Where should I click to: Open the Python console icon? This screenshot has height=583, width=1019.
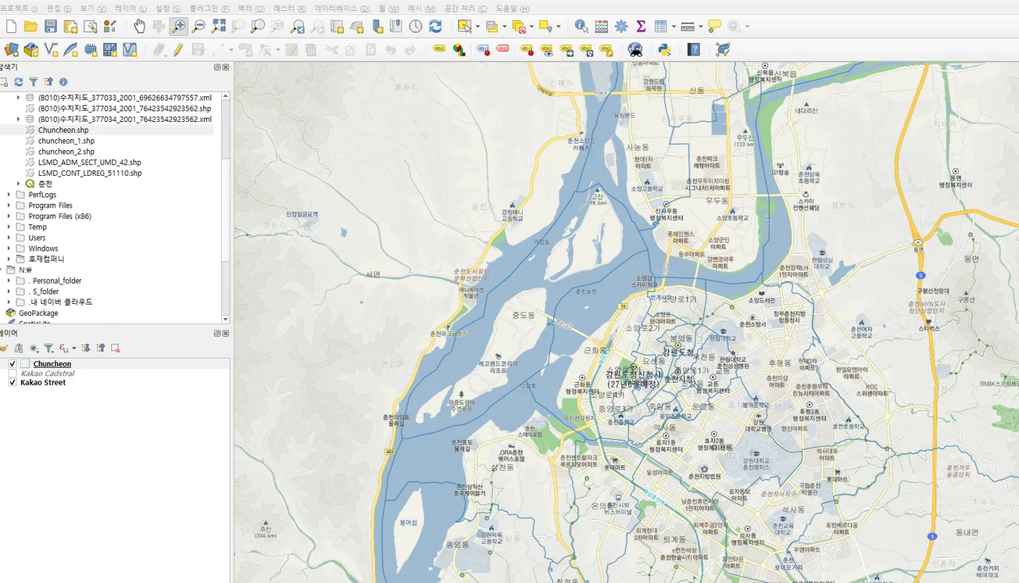click(664, 50)
